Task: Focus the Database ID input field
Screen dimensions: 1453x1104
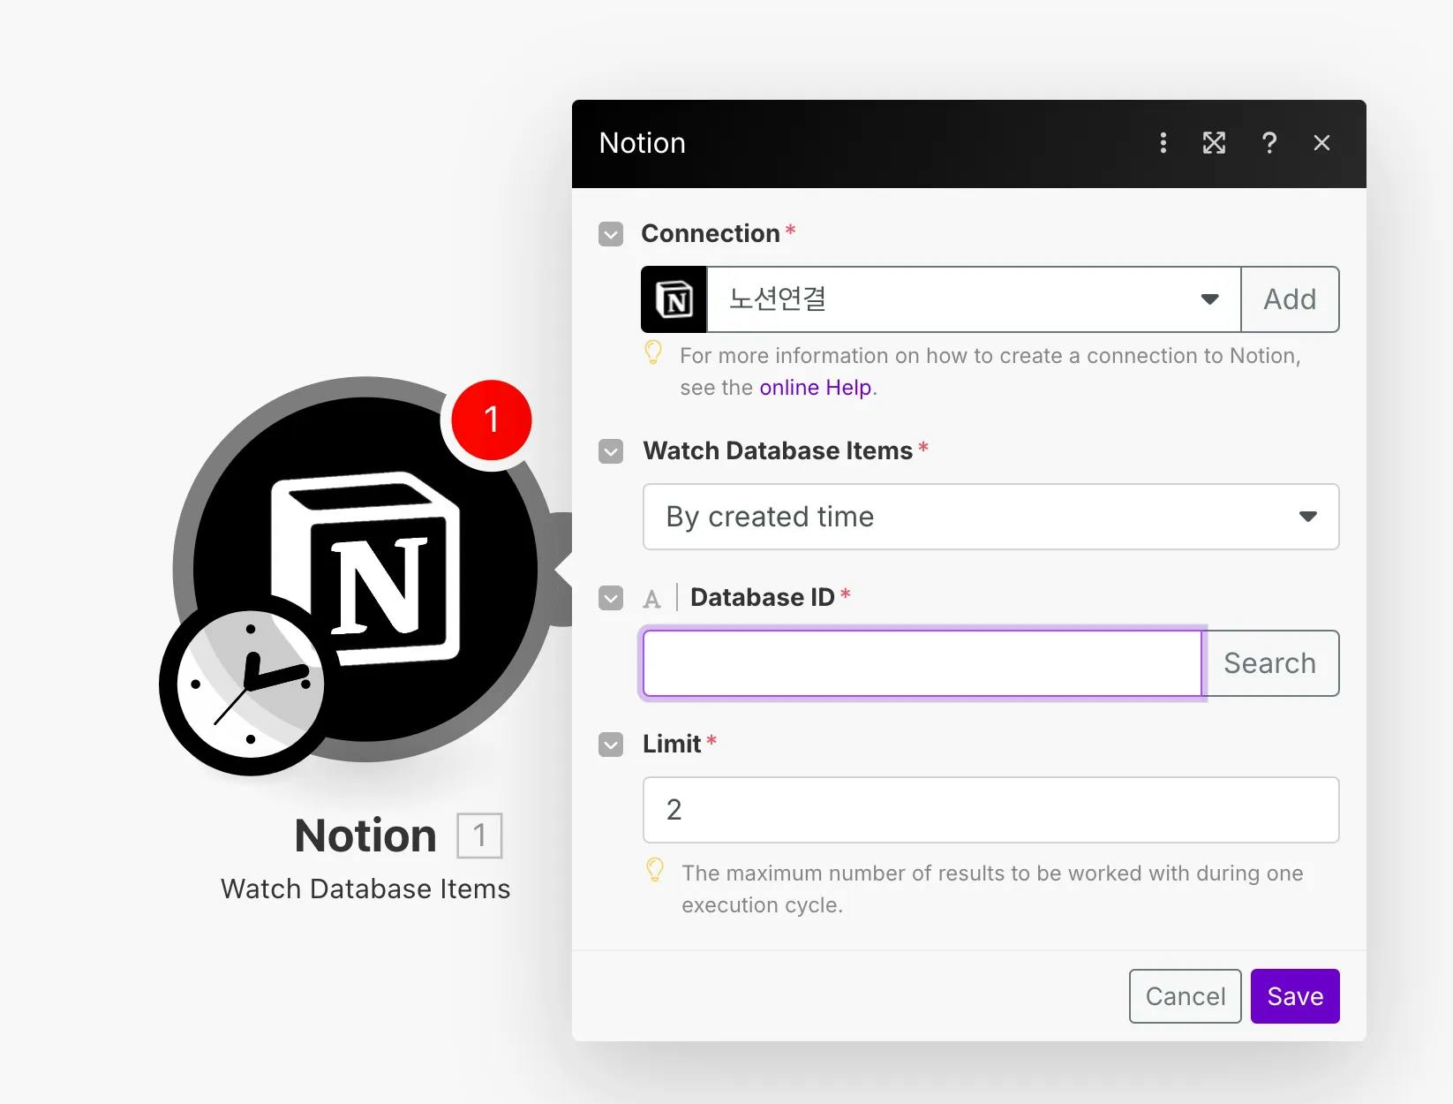Action: coord(922,663)
